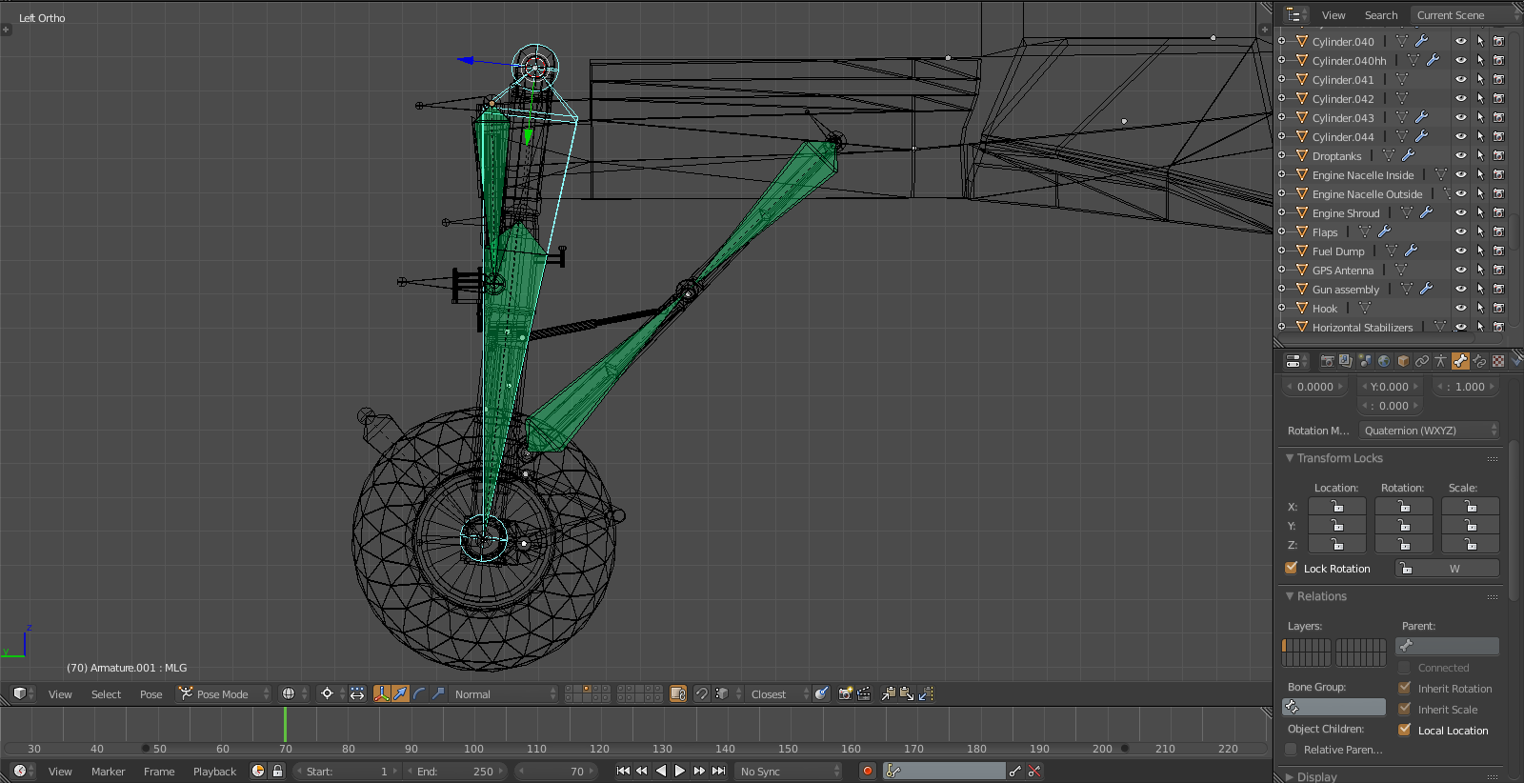This screenshot has width=1524, height=783.
Task: Open the Pose menu
Action: [x=150, y=694]
